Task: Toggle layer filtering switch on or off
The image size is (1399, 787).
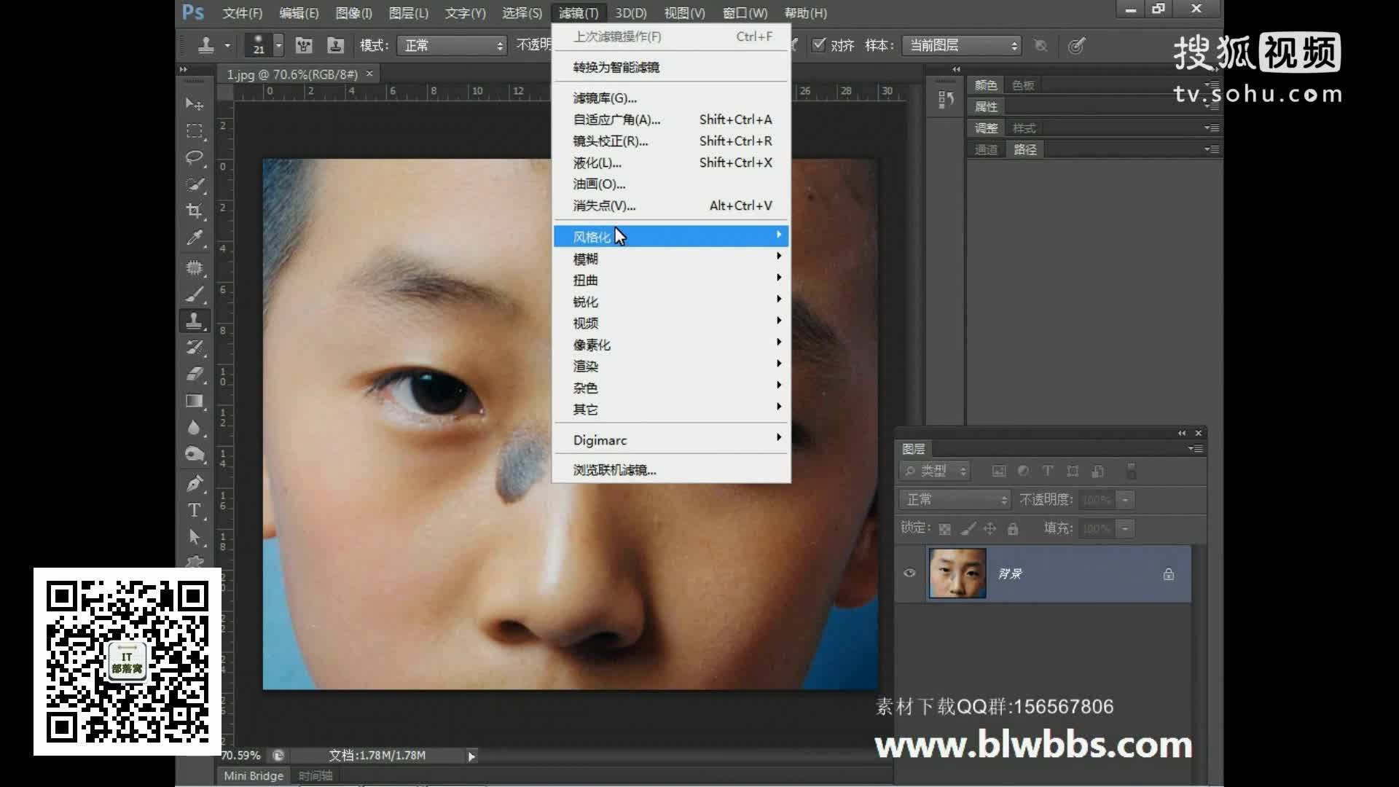Action: (x=1131, y=471)
